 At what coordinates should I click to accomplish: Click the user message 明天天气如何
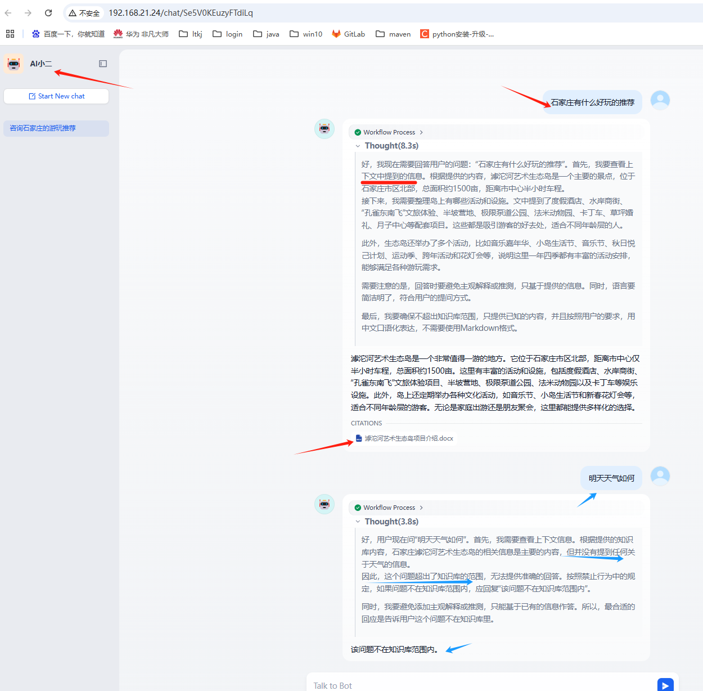click(x=611, y=478)
